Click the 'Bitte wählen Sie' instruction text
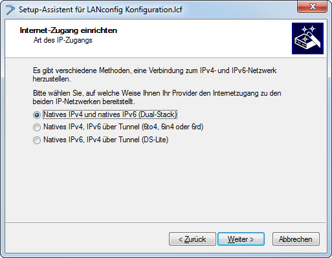 [x=157, y=97]
